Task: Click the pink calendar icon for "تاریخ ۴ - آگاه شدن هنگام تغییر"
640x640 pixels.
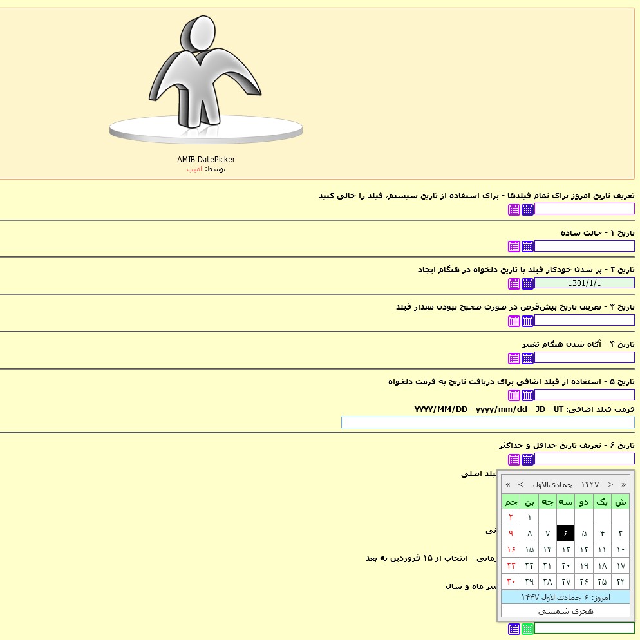Action: coord(514,358)
